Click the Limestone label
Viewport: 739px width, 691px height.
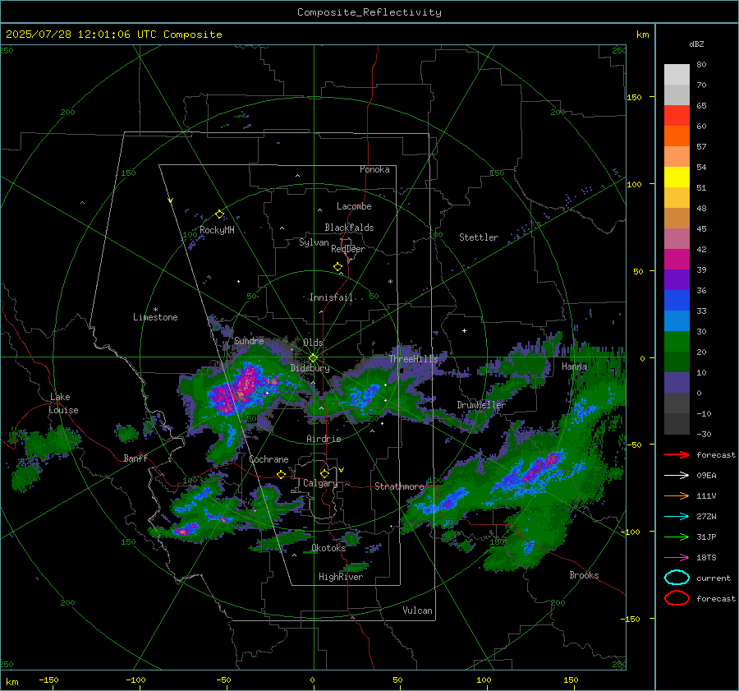click(x=155, y=317)
